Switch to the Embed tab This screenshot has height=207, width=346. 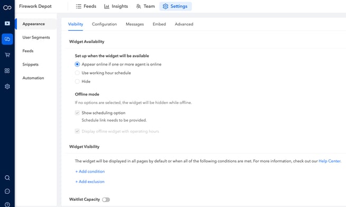click(159, 24)
